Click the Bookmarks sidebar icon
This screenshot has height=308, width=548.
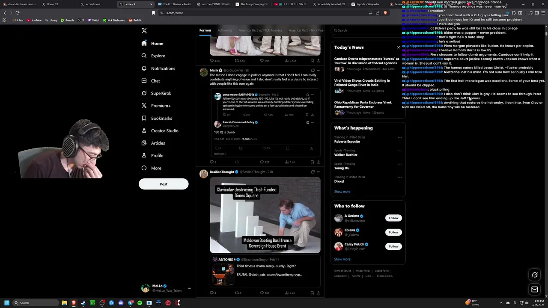[144, 118]
